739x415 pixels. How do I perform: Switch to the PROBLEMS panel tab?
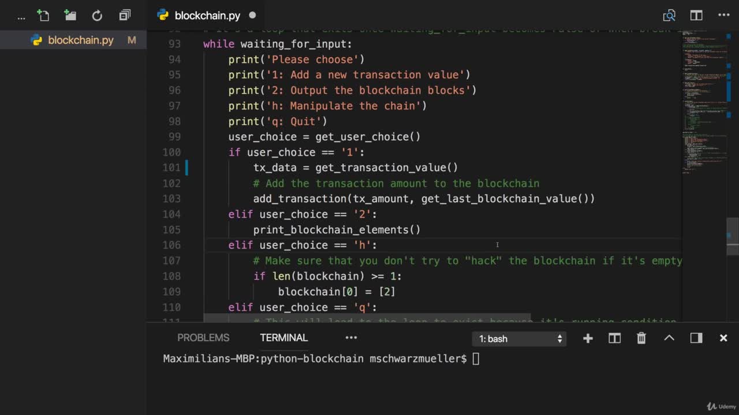coord(203,338)
